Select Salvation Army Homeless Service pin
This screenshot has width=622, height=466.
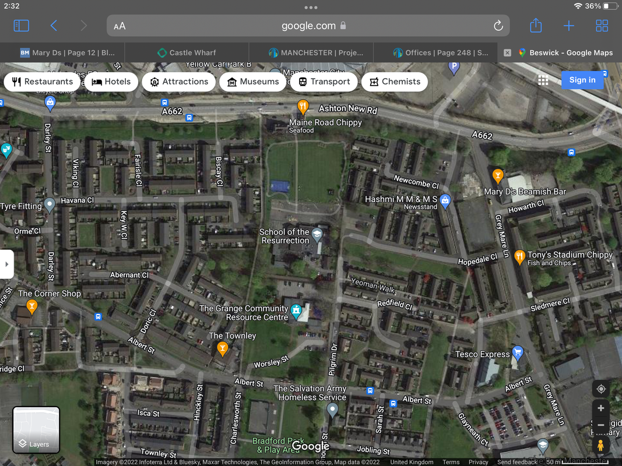coord(332,409)
